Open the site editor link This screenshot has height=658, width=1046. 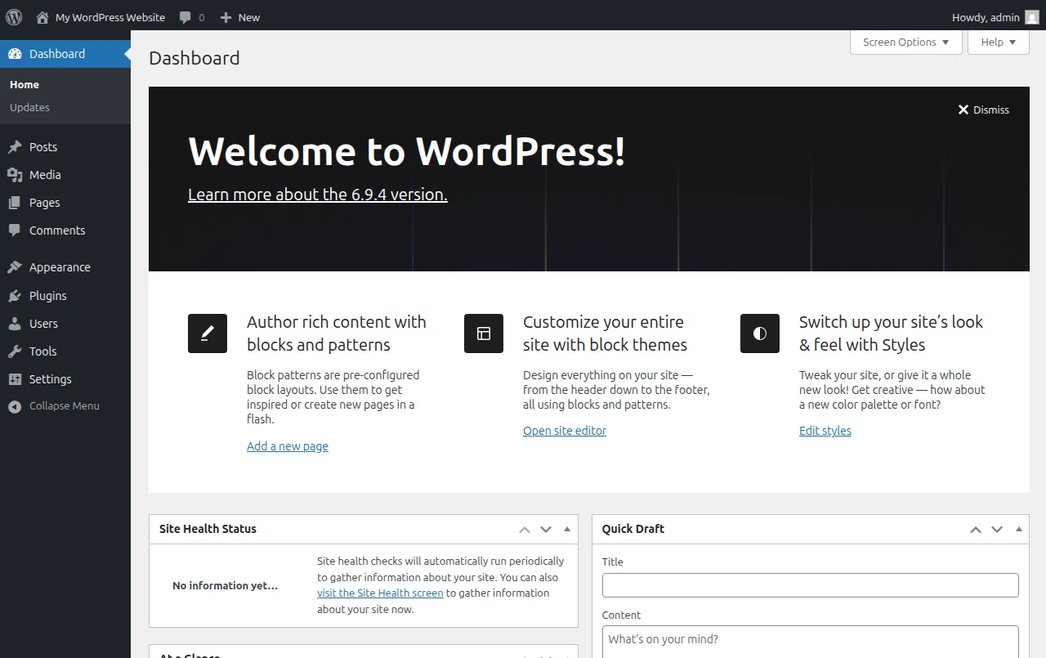[565, 430]
